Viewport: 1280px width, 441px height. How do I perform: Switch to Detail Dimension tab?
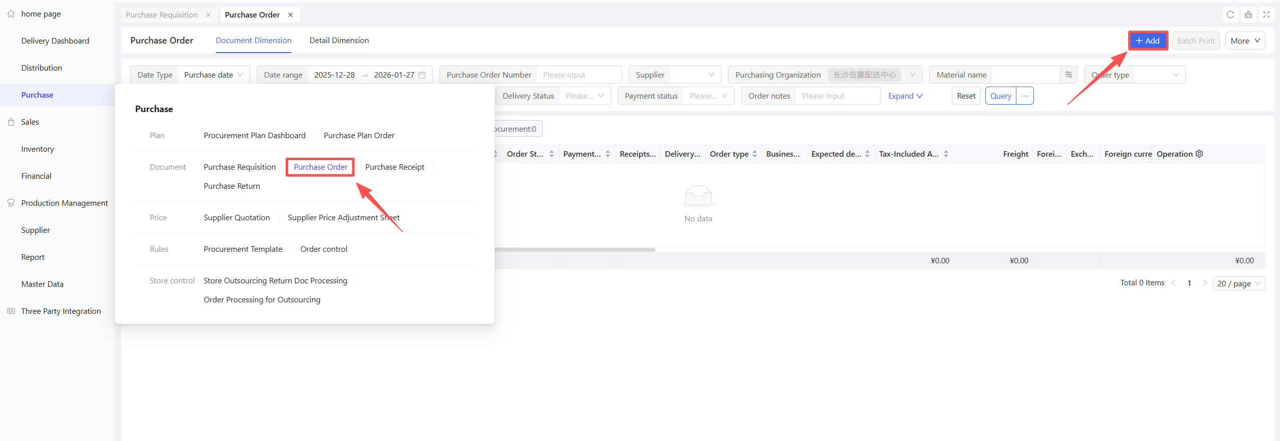(339, 41)
